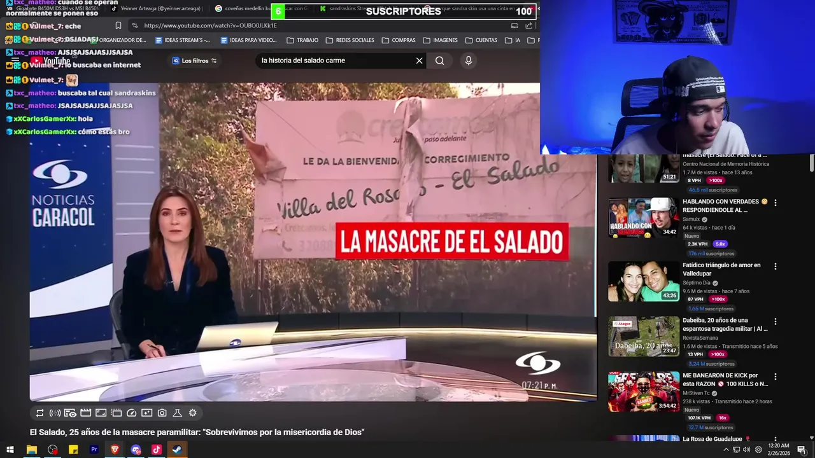Open Dabeiba 20 años video thumbnail
The width and height of the screenshot is (815, 458).
[643, 337]
